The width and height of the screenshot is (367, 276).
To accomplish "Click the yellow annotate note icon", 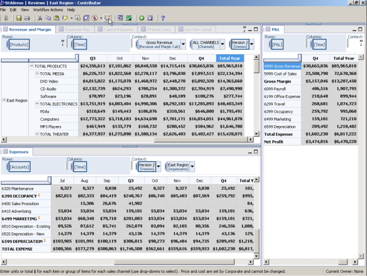I will point(65,18).
